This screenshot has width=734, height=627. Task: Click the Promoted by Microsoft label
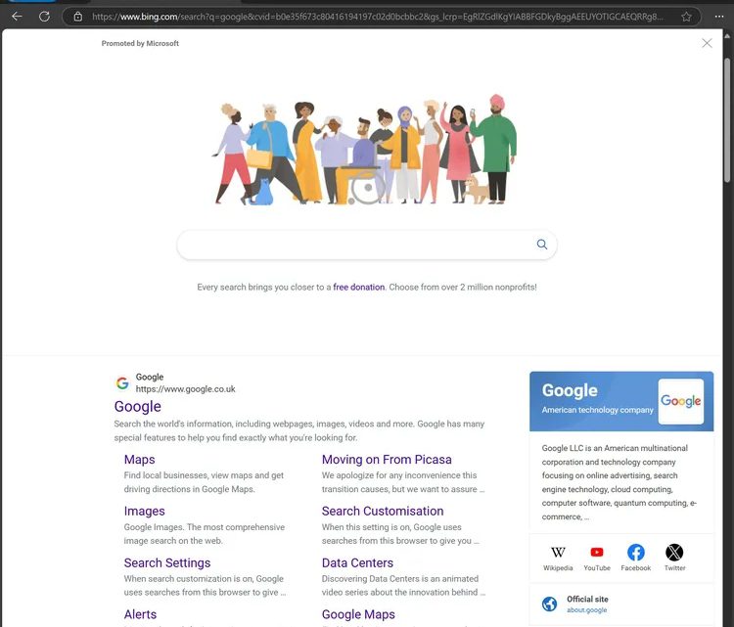[x=140, y=43]
